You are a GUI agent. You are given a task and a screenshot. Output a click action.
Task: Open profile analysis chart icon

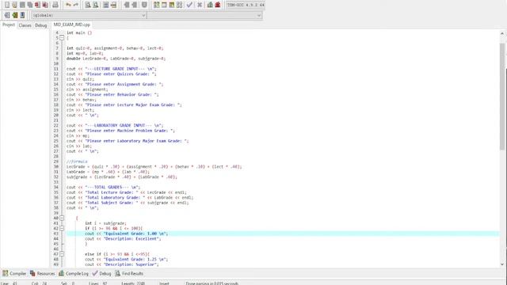210,5
